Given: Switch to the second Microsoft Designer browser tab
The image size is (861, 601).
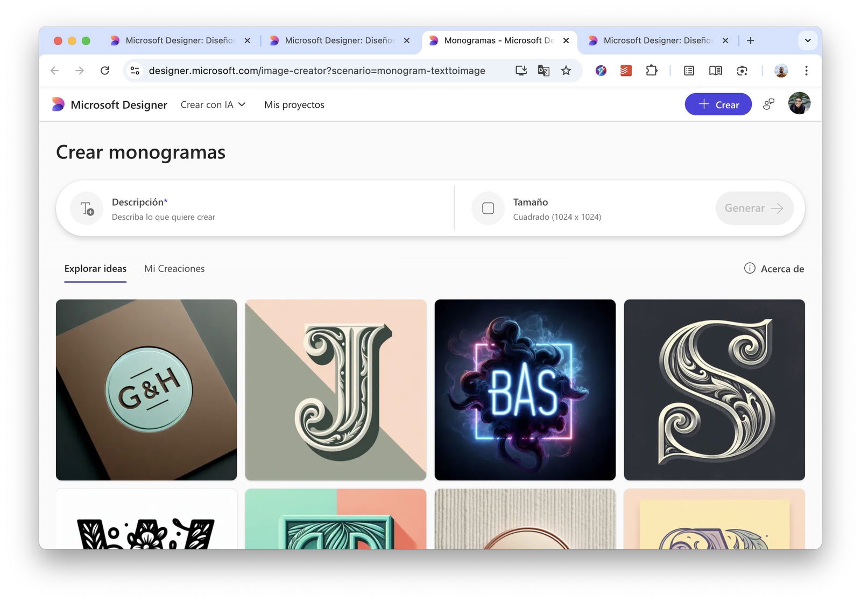Looking at the screenshot, I should tap(339, 40).
